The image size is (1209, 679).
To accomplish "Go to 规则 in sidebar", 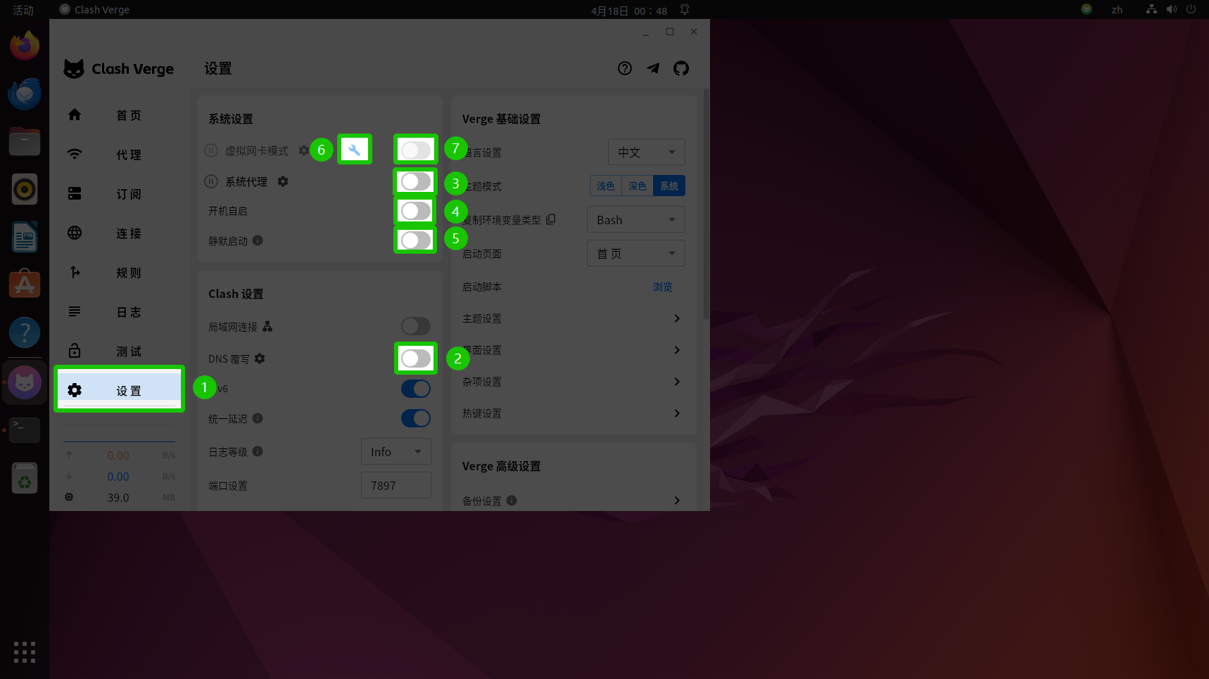I will click(x=119, y=272).
